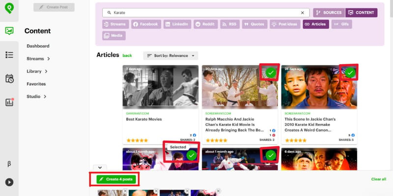The width and height of the screenshot is (393, 196).
Task: Click the Create Post button
Action: click(x=54, y=7)
